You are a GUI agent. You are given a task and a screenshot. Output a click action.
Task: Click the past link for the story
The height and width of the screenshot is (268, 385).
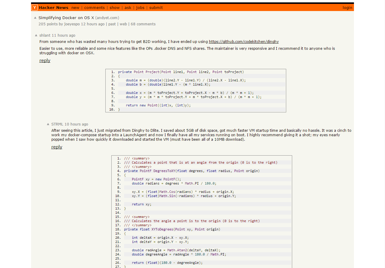tap(112, 24)
